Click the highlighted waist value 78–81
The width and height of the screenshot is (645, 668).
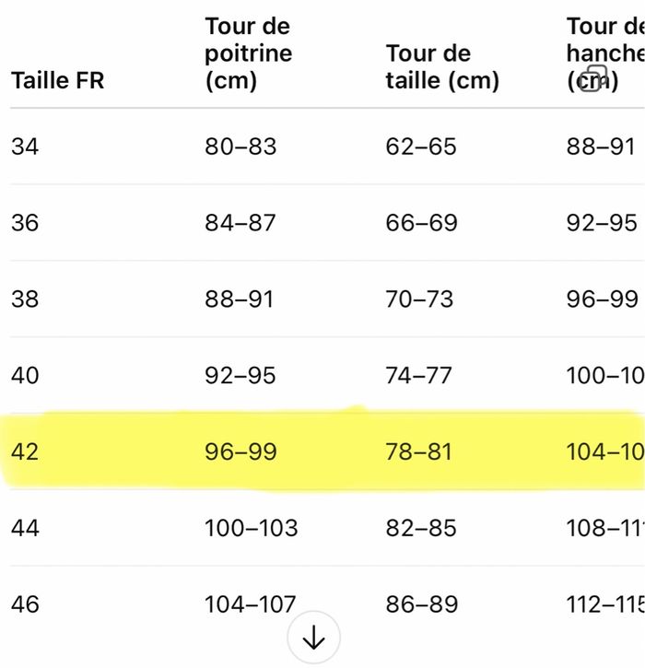pyautogui.click(x=420, y=452)
